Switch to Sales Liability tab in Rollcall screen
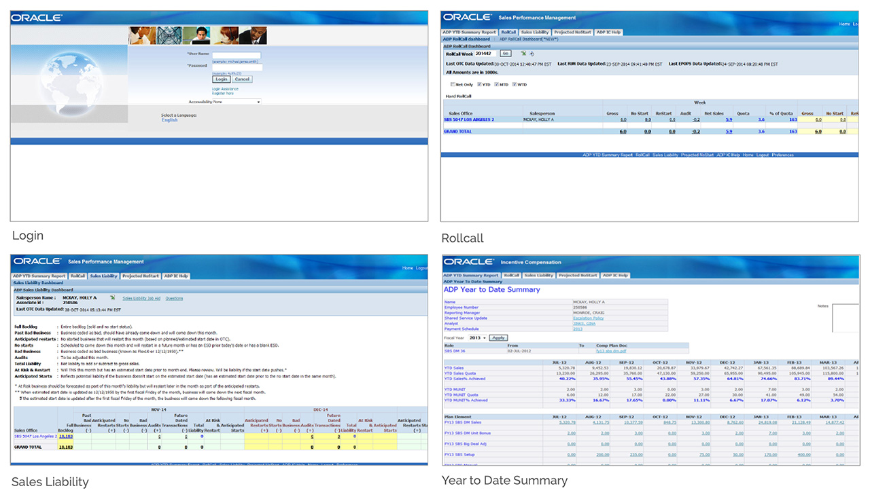This screenshot has height=499, width=870. pyautogui.click(x=535, y=32)
